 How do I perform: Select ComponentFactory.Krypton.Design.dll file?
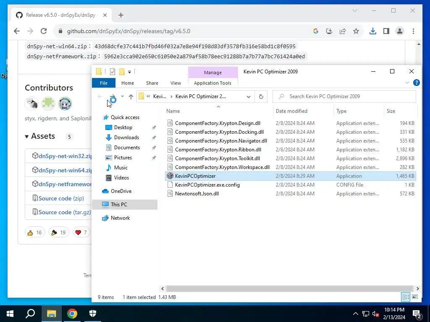pyautogui.click(x=218, y=123)
